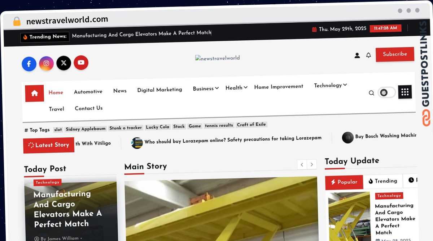433x241 pixels.
Task: Click the newstravelworld site logo
Action: click(218, 58)
